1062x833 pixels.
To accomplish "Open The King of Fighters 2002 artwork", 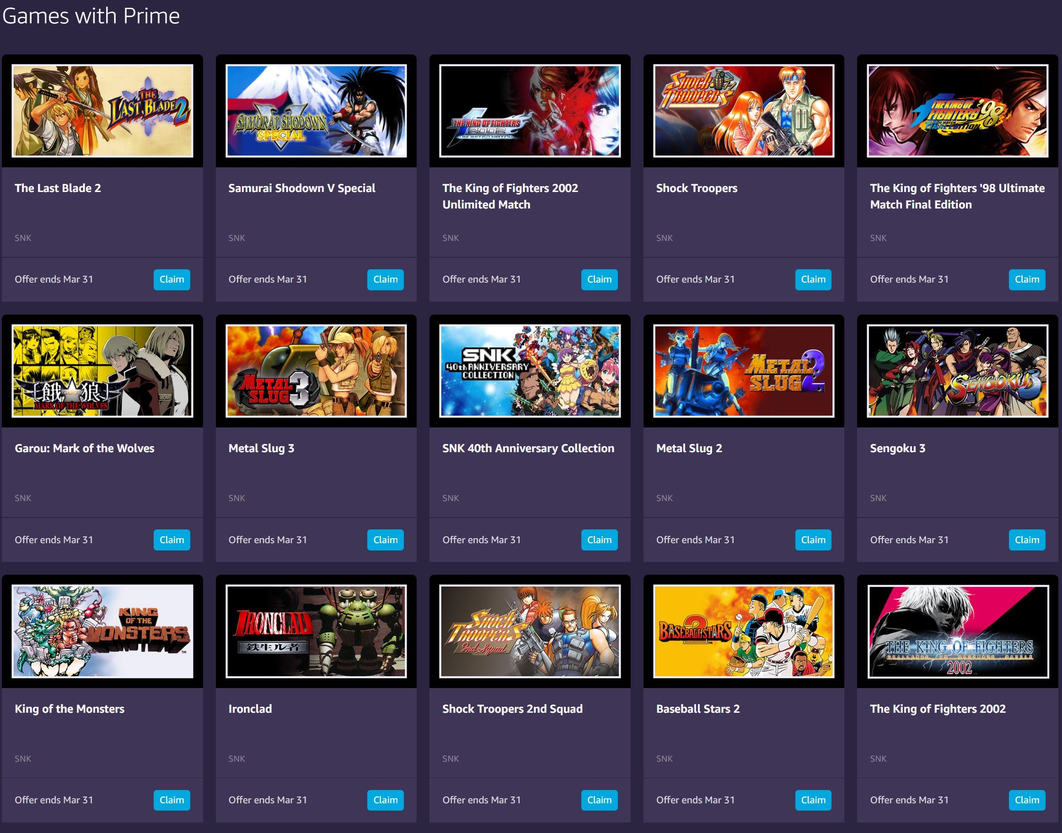I will (958, 631).
